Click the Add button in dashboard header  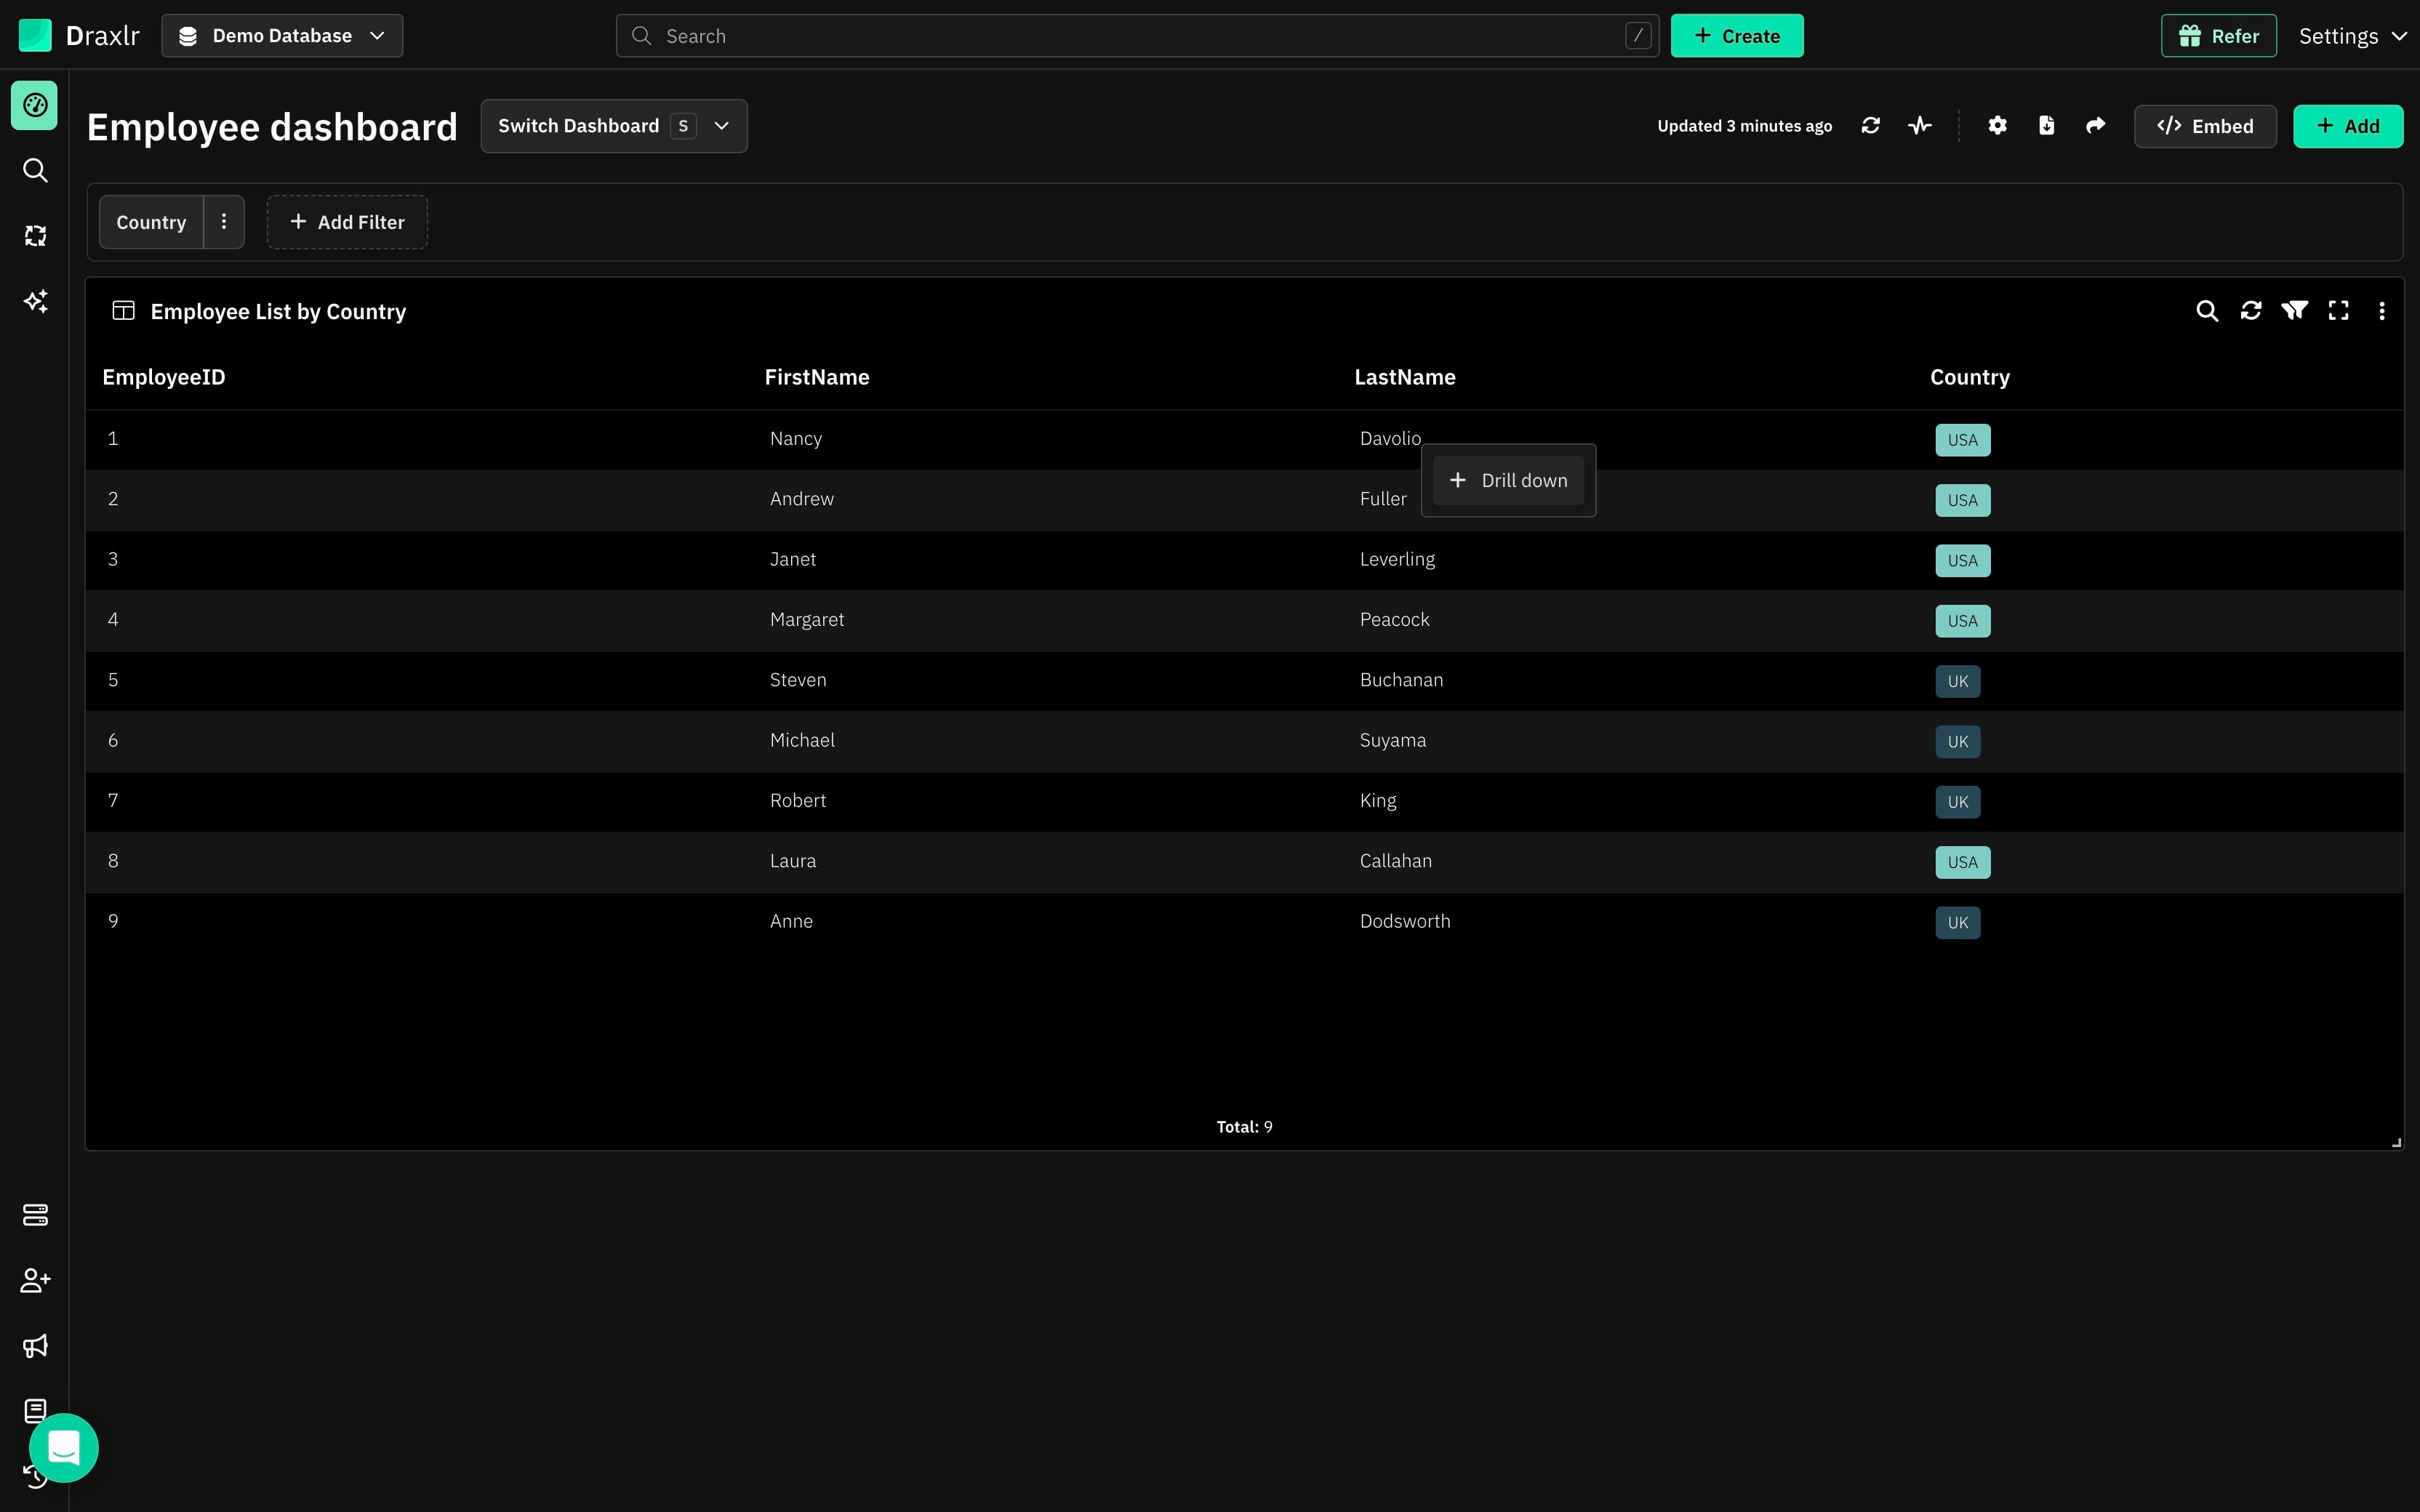point(2347,126)
